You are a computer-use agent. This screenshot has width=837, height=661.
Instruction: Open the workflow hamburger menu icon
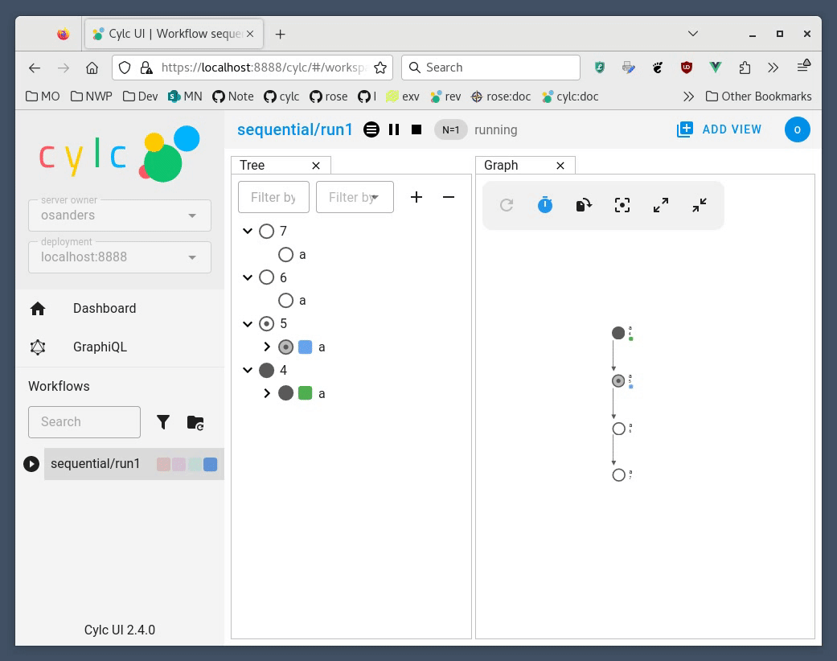(371, 129)
